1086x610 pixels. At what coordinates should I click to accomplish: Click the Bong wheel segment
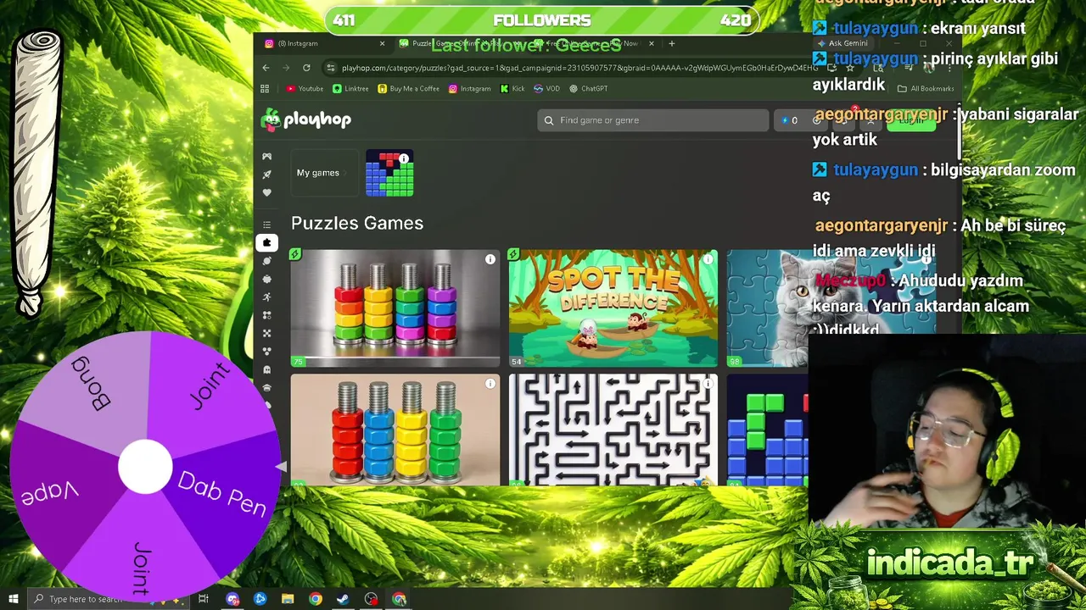91,382
